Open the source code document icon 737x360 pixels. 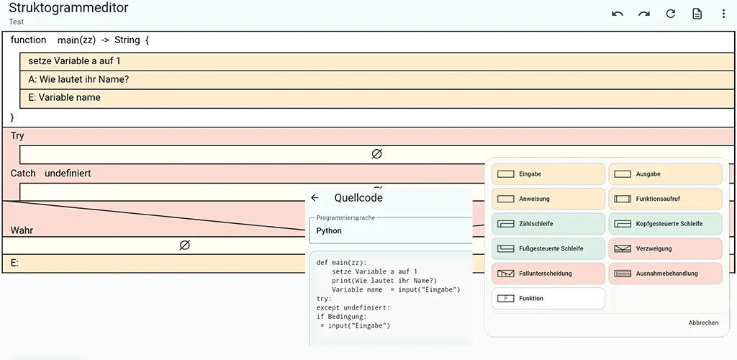(697, 14)
